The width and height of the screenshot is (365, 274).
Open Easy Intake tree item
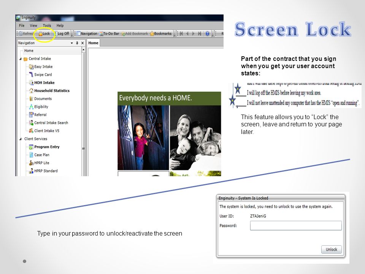coord(43,67)
